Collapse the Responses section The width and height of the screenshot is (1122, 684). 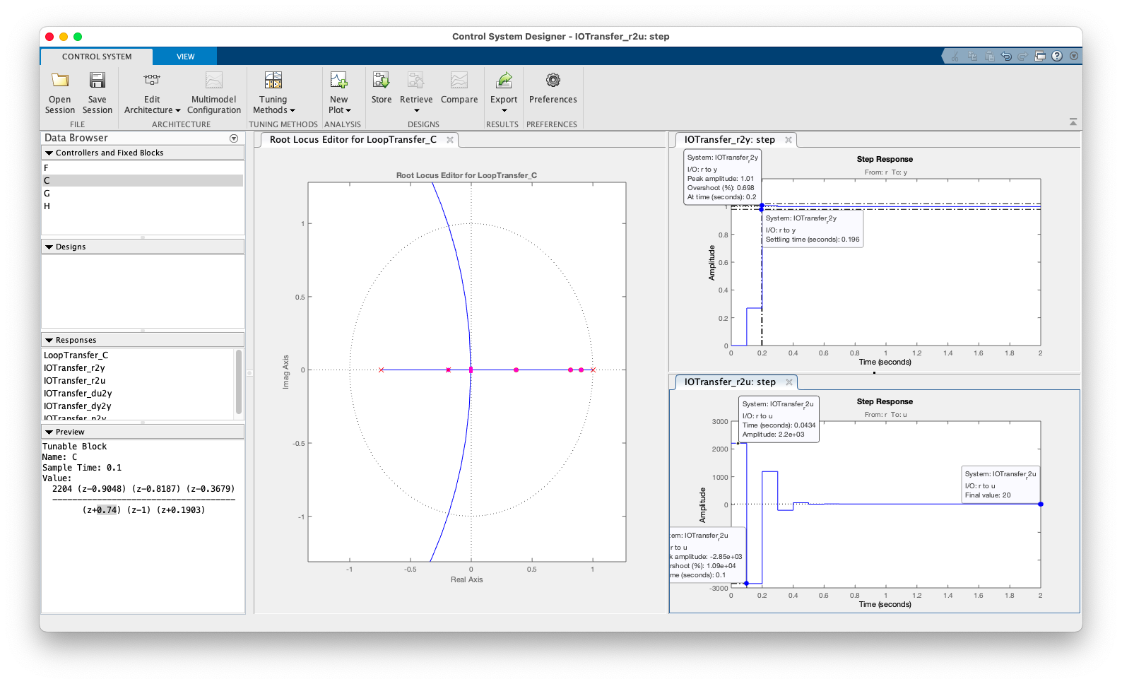pyautogui.click(x=49, y=341)
